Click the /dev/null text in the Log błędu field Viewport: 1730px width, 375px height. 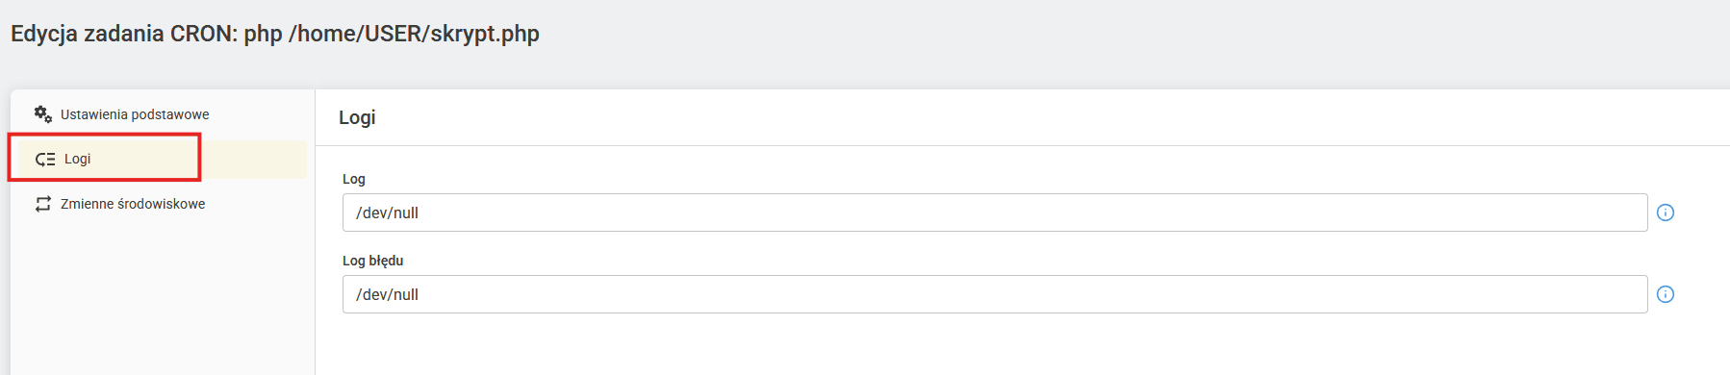pos(387,295)
